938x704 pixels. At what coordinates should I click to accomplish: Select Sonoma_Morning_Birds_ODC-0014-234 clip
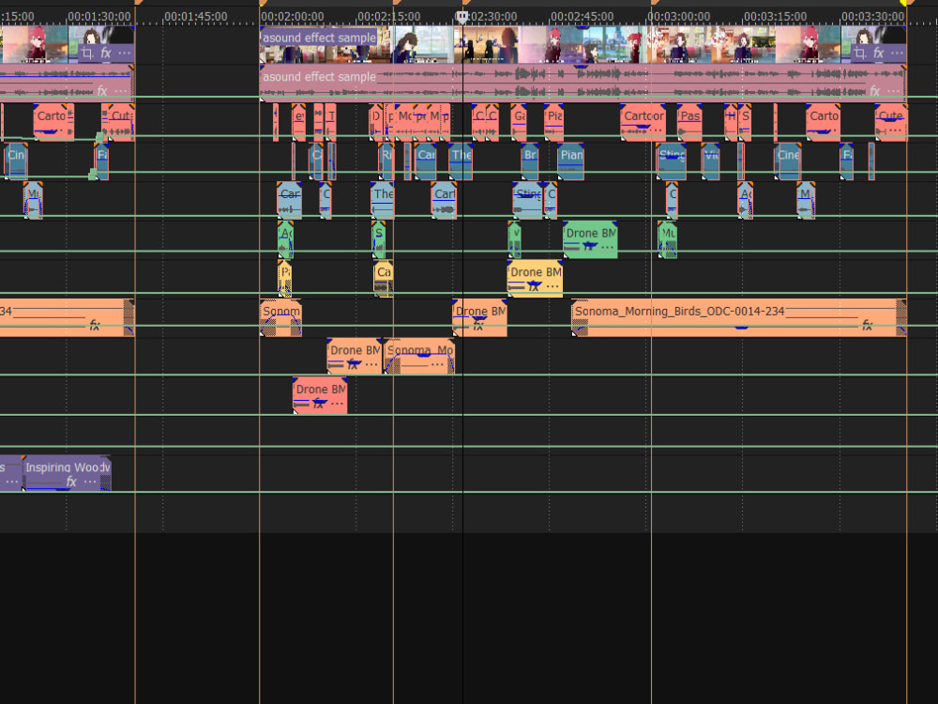click(x=739, y=318)
